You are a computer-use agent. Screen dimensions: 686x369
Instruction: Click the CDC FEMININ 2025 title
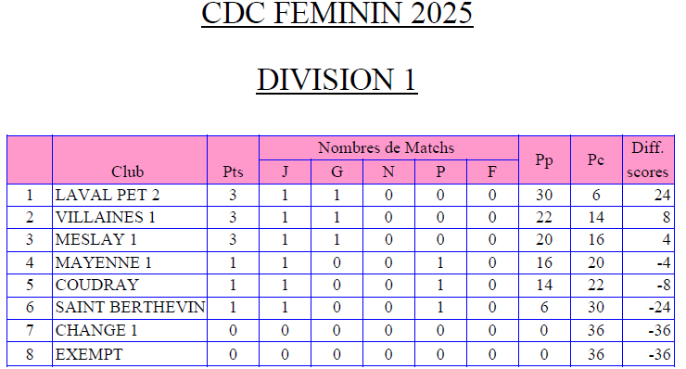(x=337, y=13)
